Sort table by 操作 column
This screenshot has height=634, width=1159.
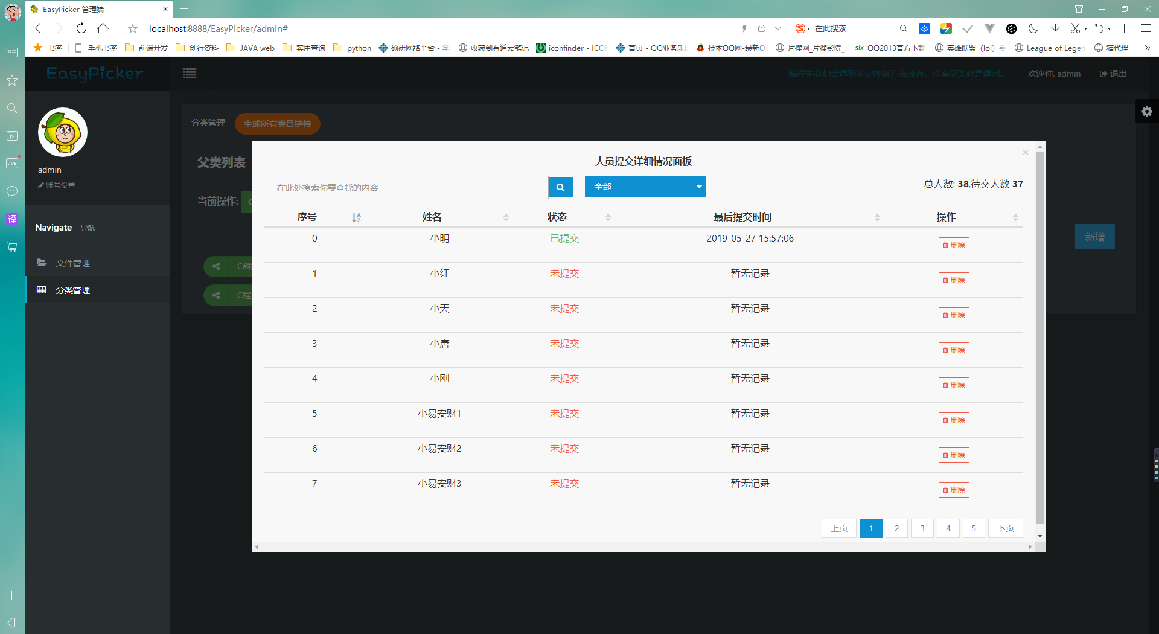1015,217
